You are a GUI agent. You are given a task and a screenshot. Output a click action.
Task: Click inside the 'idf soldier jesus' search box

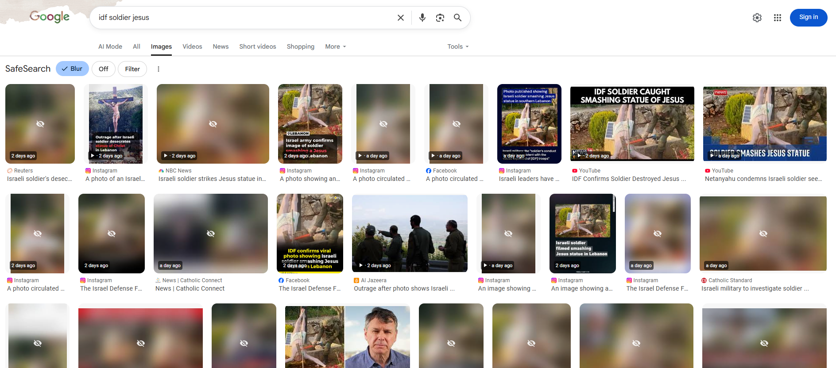click(244, 18)
